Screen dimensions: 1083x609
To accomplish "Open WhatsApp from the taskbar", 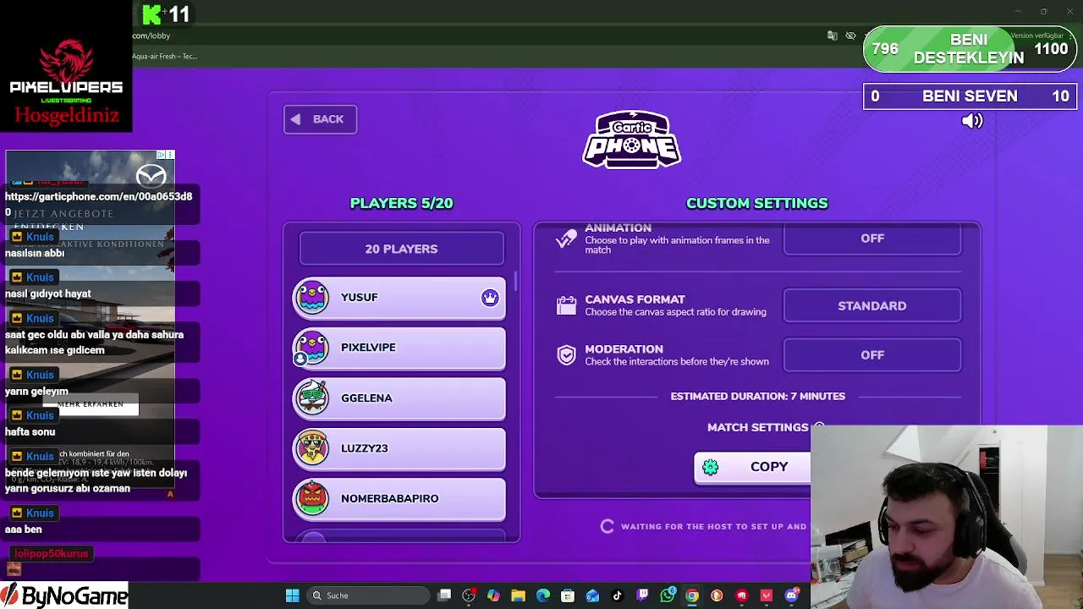I will (x=668, y=595).
